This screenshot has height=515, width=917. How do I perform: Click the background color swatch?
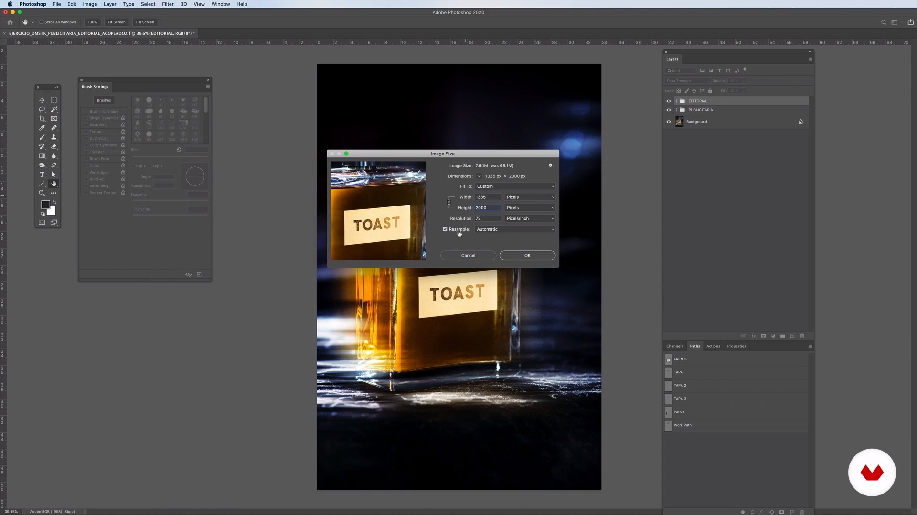[x=52, y=212]
